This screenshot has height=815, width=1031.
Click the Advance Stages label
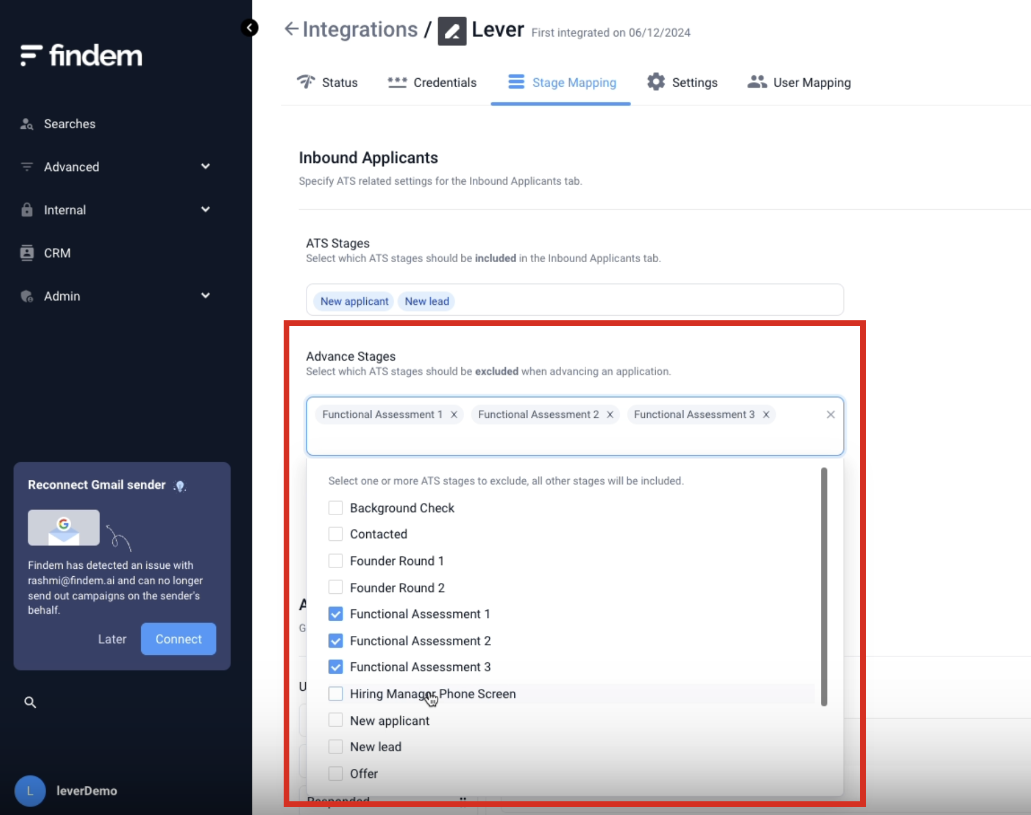[x=350, y=356]
